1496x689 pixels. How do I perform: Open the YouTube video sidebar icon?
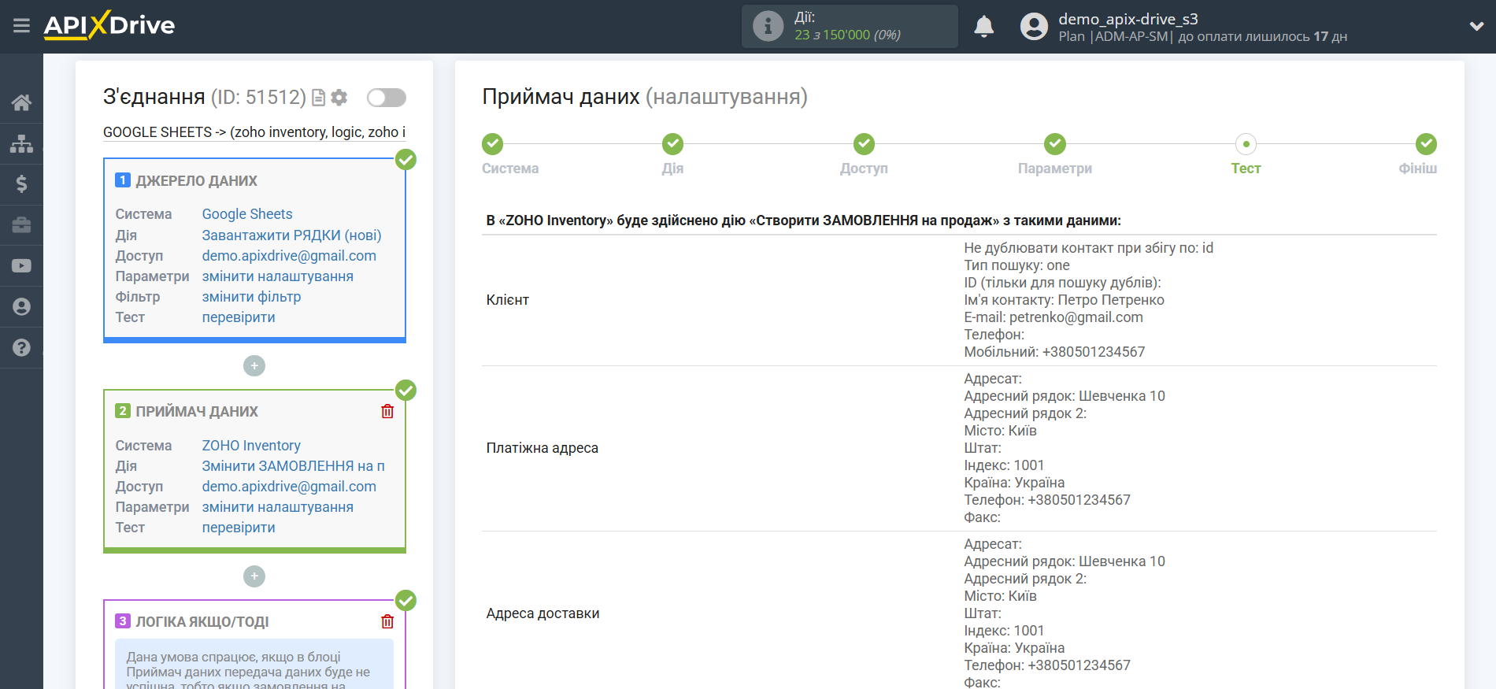tap(21, 266)
